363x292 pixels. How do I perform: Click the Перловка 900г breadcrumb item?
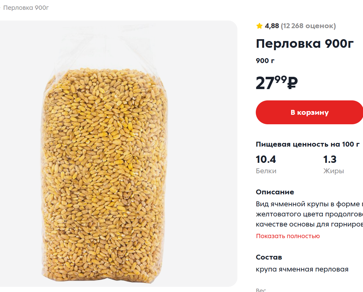coord(26,8)
